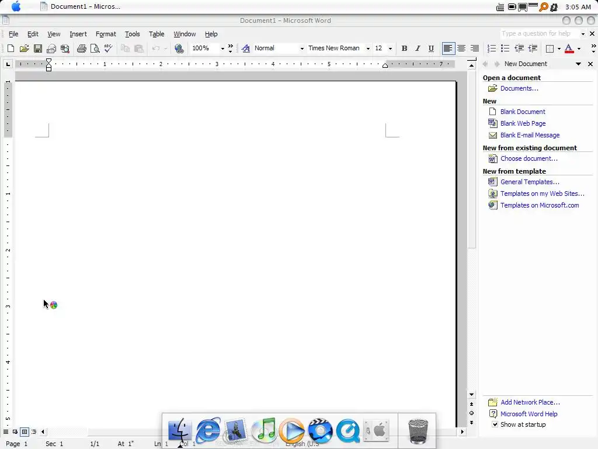
Task: Open Print Preview from toolbar
Action: pyautogui.click(x=95, y=49)
